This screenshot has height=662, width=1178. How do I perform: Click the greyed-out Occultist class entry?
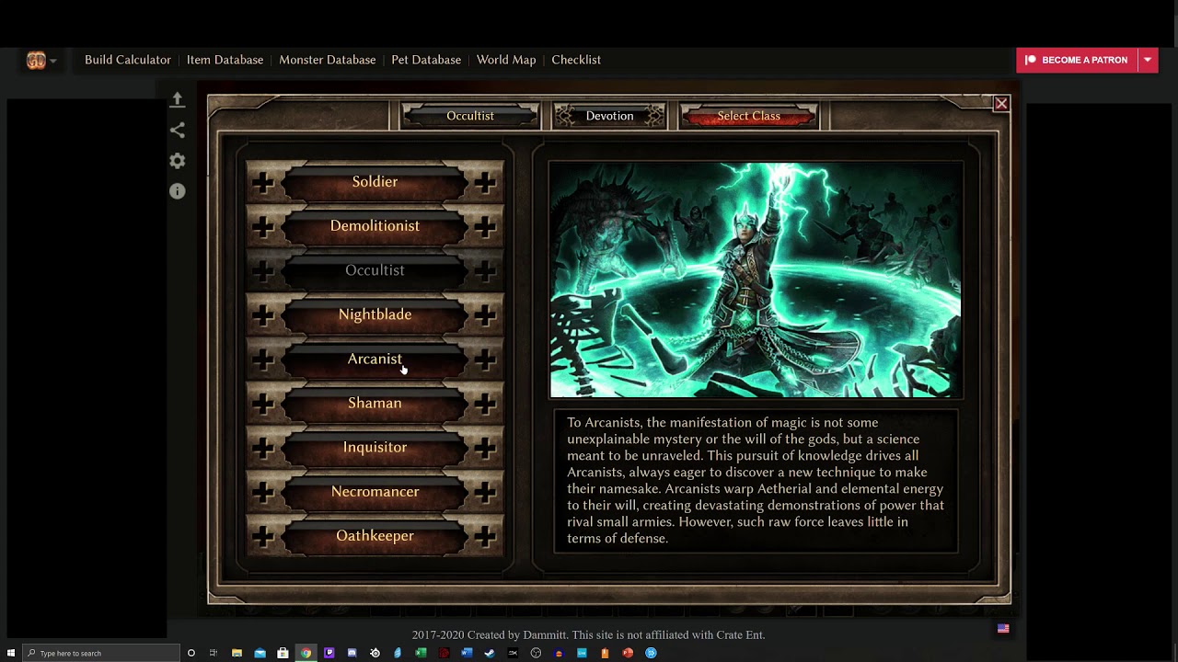click(x=375, y=270)
